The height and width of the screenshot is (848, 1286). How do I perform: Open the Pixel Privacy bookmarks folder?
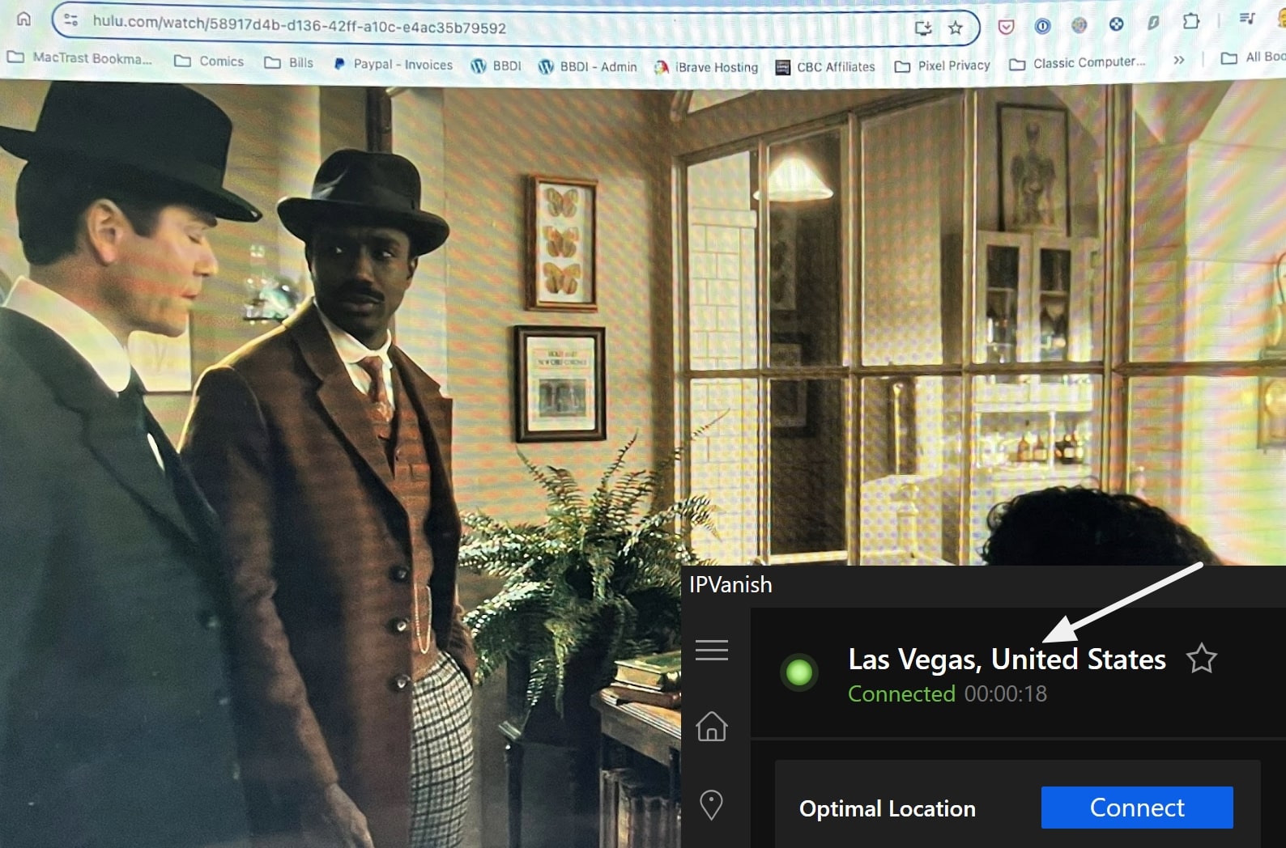pos(942,66)
